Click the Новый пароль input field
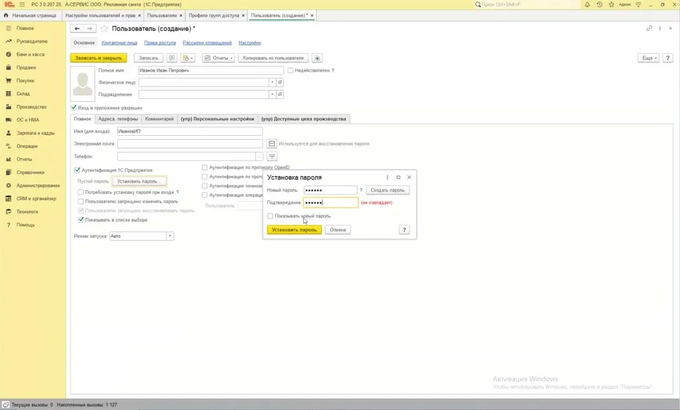 (x=330, y=190)
